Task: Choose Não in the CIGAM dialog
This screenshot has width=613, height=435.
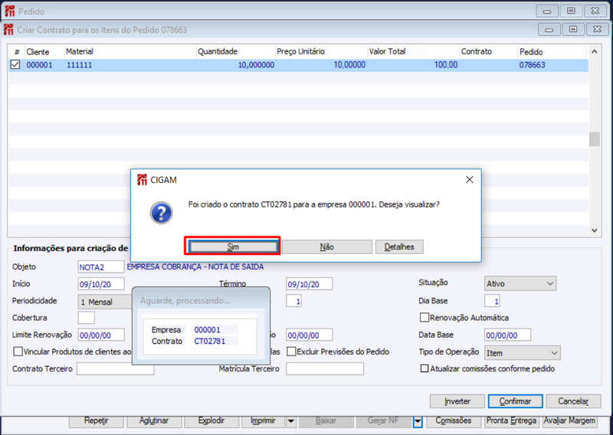Action: click(x=327, y=247)
